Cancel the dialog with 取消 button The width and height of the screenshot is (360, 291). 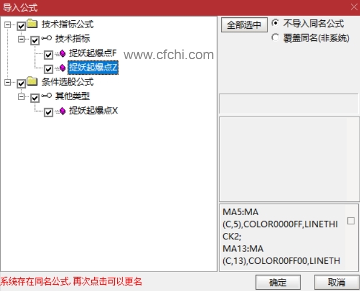336,282
